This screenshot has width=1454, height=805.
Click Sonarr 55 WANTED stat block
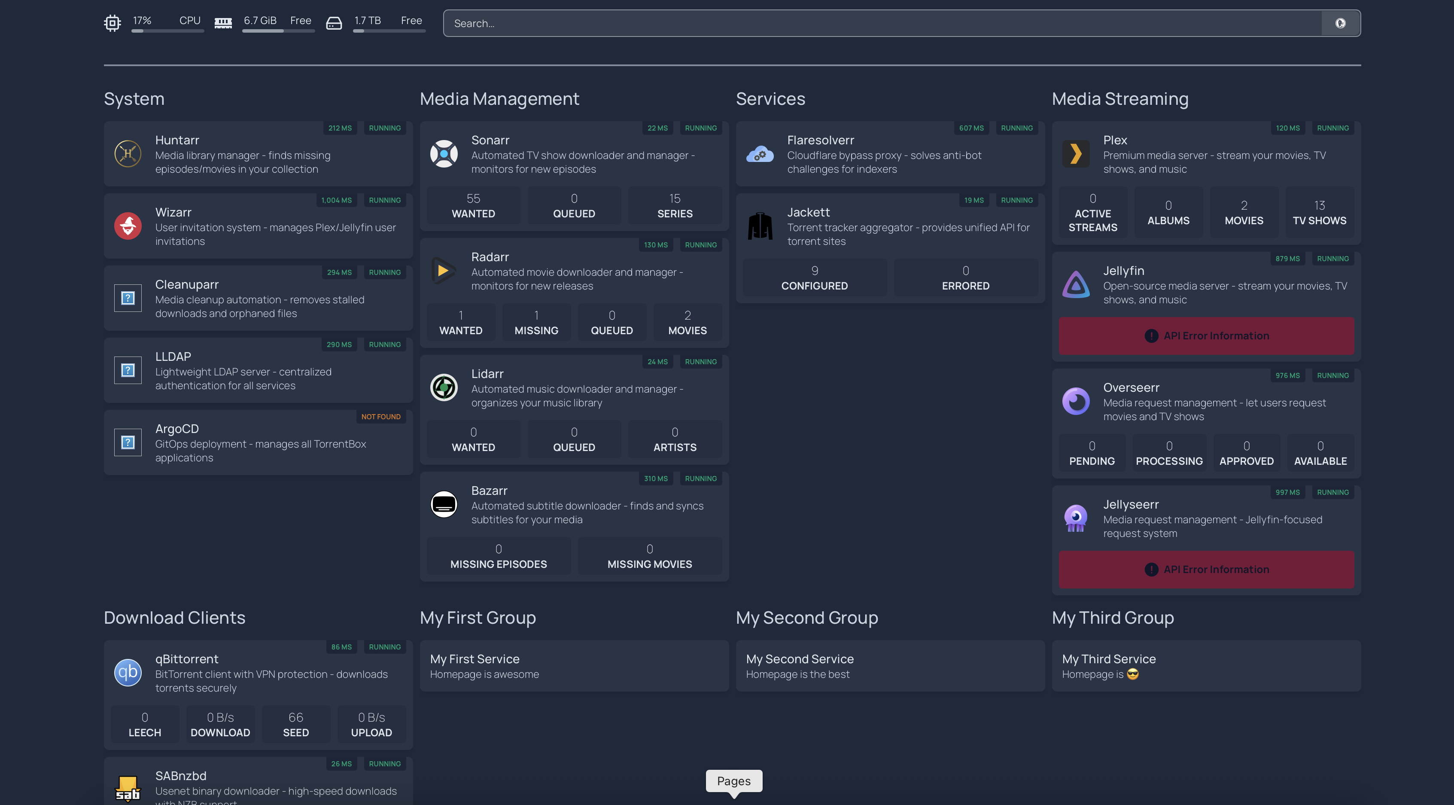[474, 205]
